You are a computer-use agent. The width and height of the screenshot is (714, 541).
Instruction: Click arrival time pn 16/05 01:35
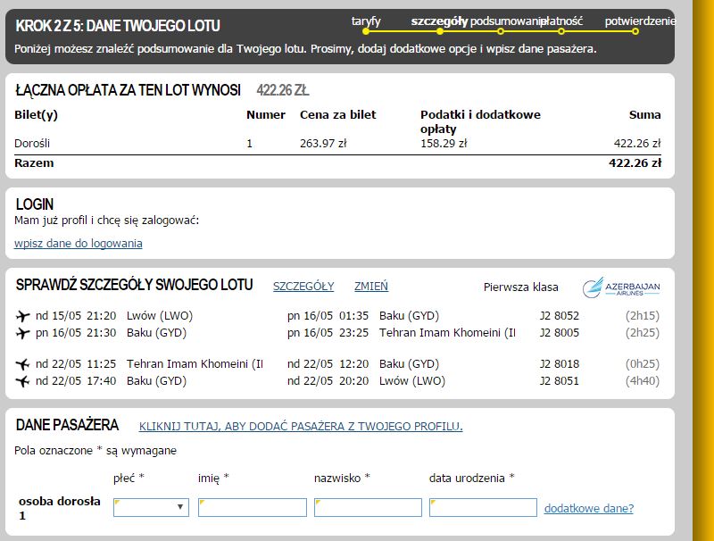click(328, 316)
